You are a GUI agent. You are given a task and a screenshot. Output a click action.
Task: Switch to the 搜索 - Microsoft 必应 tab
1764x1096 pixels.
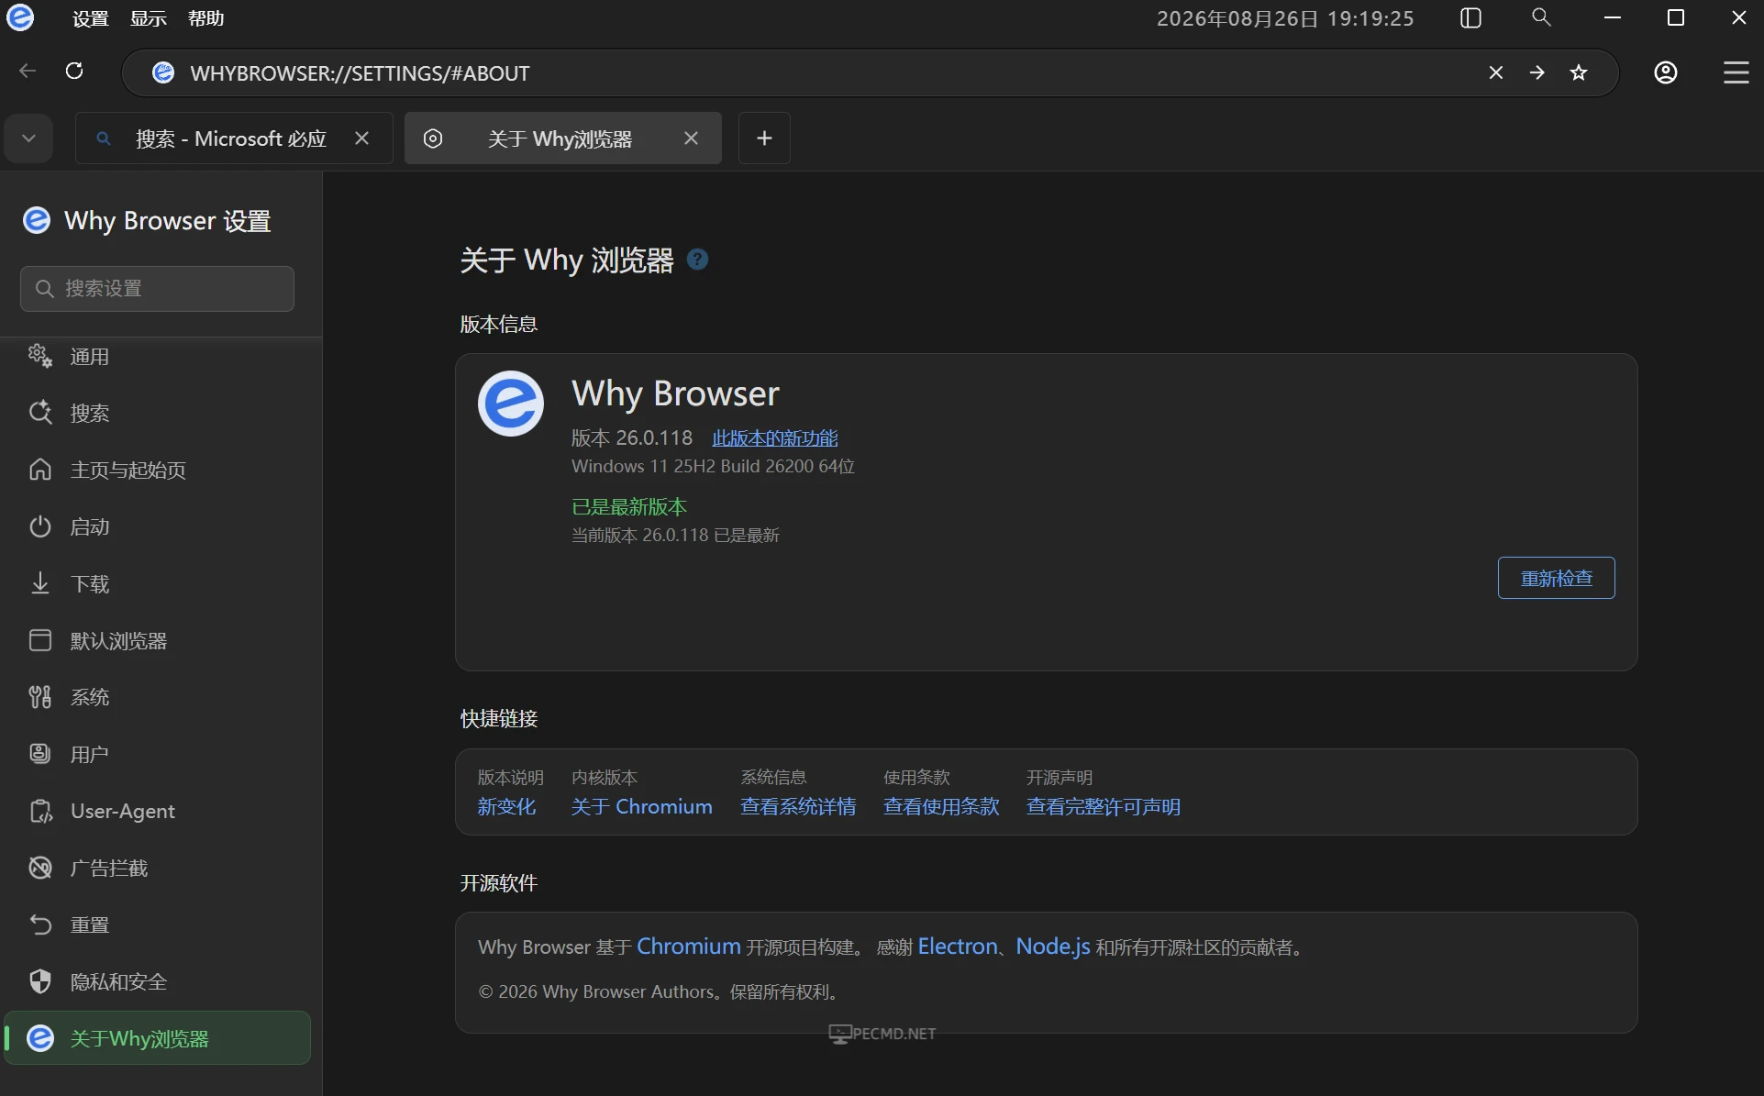234,138
